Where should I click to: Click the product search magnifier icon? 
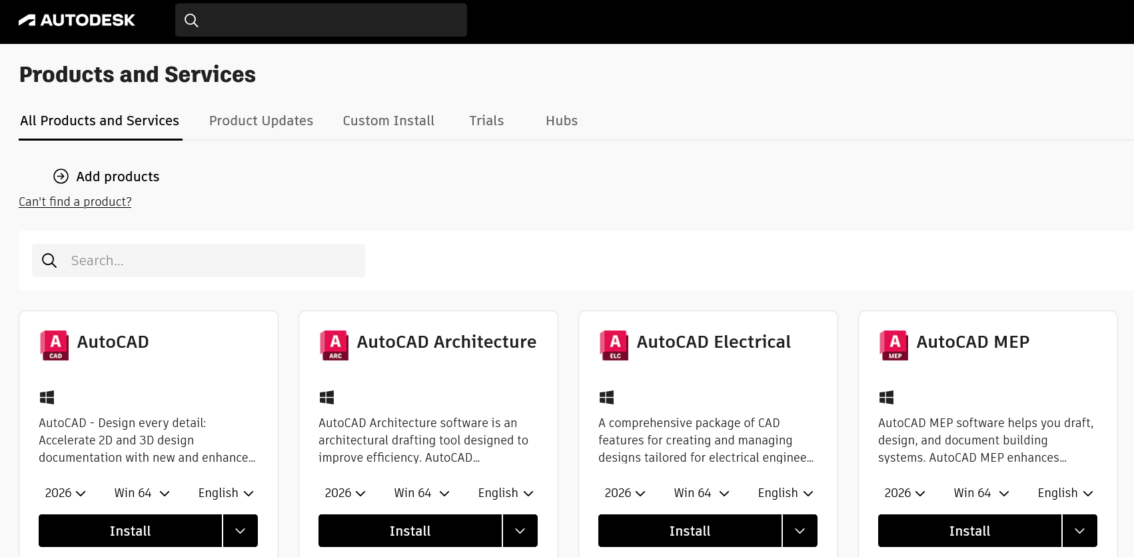(49, 261)
